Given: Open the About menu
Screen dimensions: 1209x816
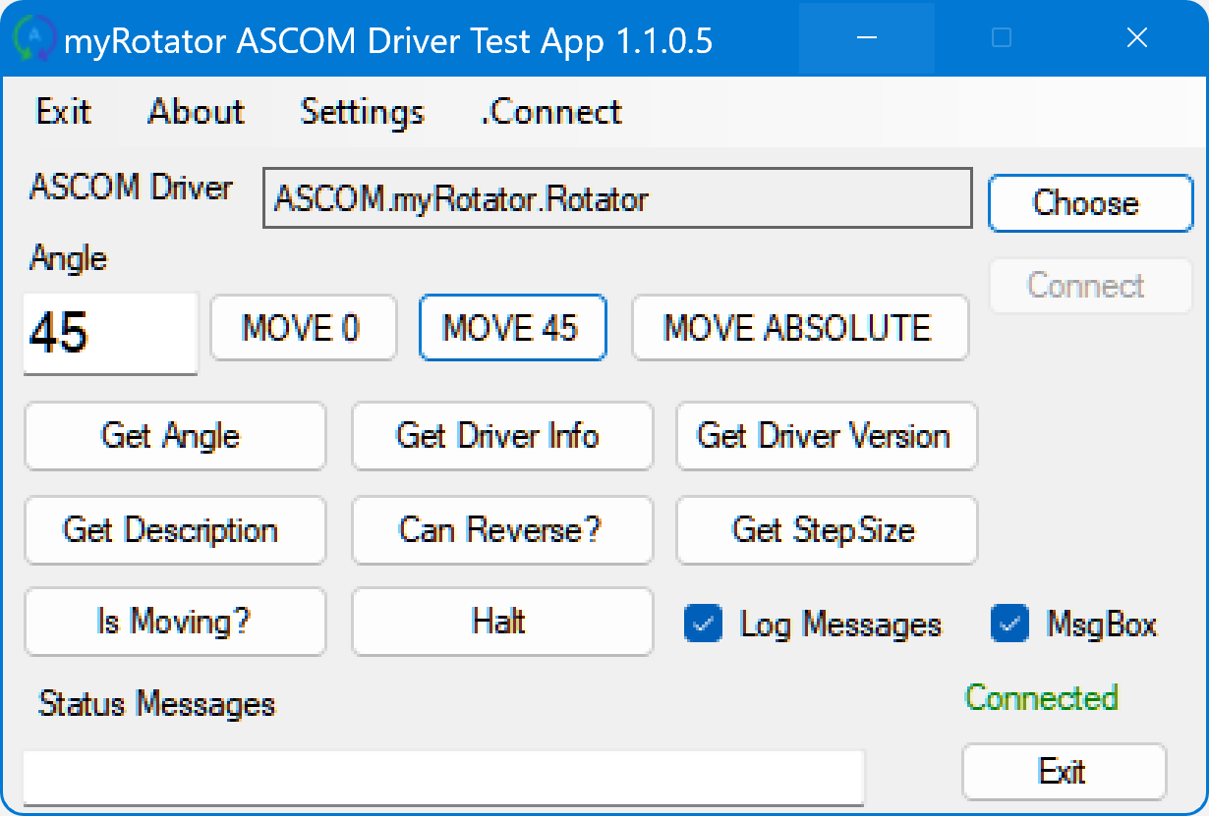Looking at the screenshot, I should point(196,112).
